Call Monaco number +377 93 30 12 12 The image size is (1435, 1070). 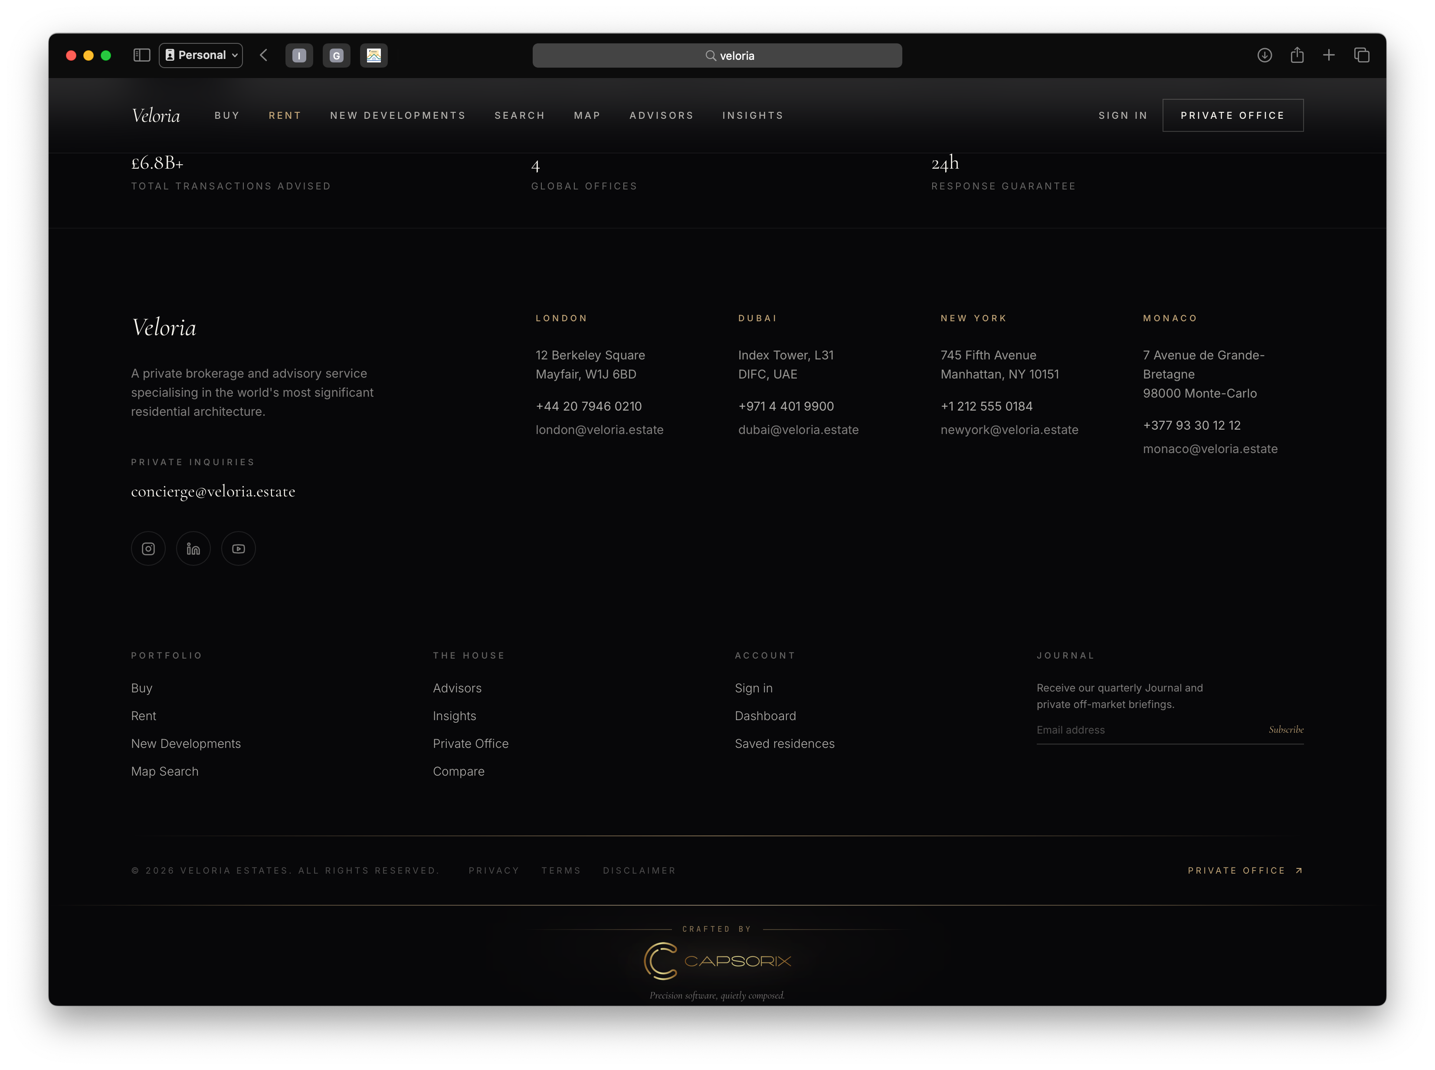(x=1192, y=426)
